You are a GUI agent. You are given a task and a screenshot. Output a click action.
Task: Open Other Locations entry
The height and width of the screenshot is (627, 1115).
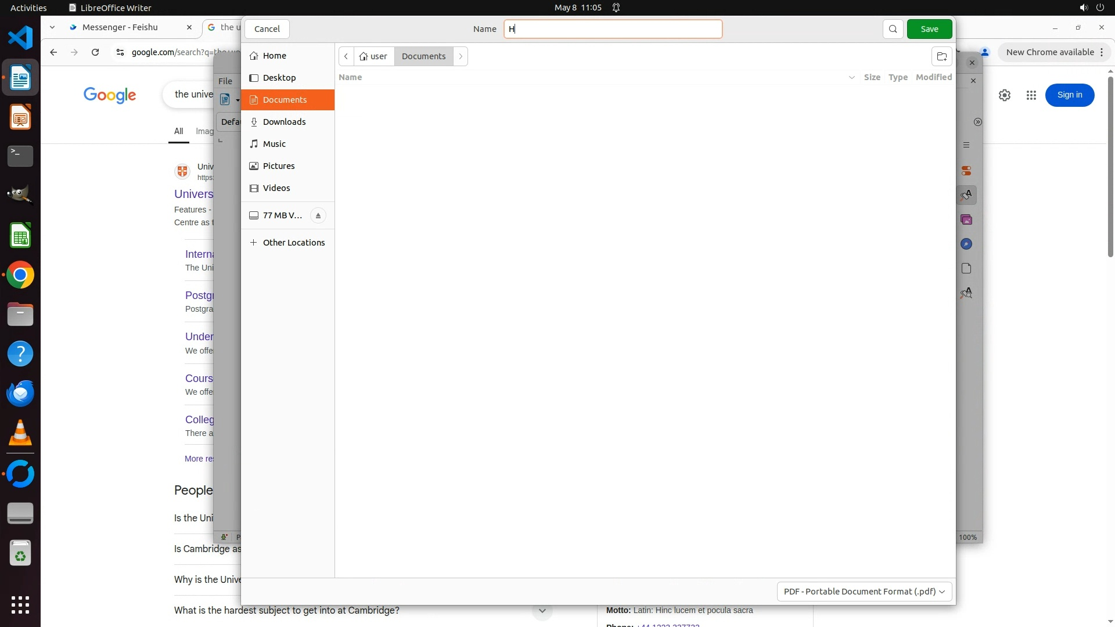click(293, 243)
